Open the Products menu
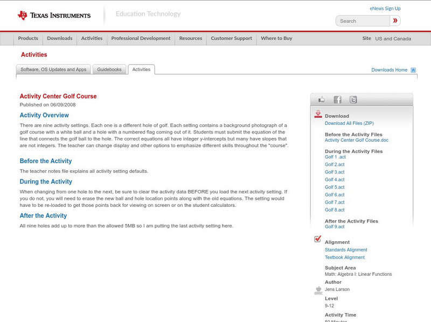431x322 pixels. [28, 38]
